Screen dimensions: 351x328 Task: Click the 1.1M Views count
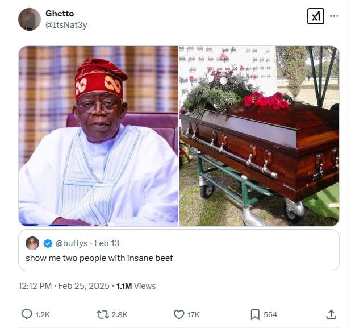[x=136, y=286]
